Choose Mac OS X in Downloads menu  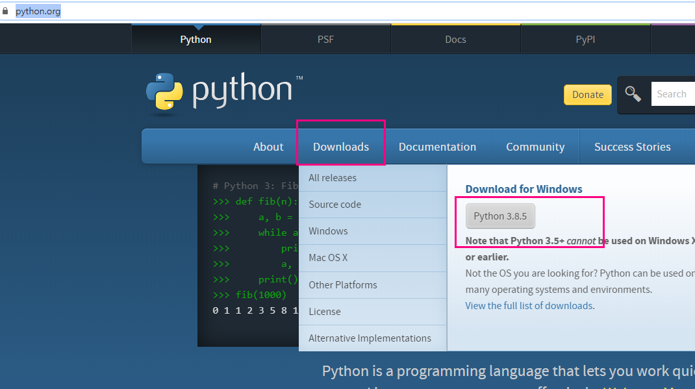[373, 258]
